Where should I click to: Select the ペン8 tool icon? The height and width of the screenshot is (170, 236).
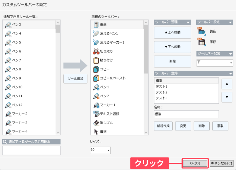pos(8,69)
